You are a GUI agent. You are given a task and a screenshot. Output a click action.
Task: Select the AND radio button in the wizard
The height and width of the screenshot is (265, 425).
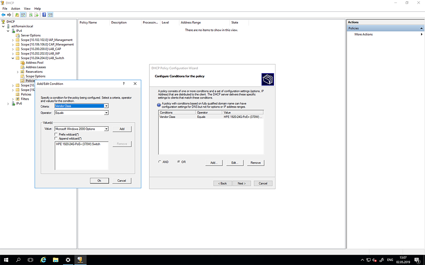point(159,162)
